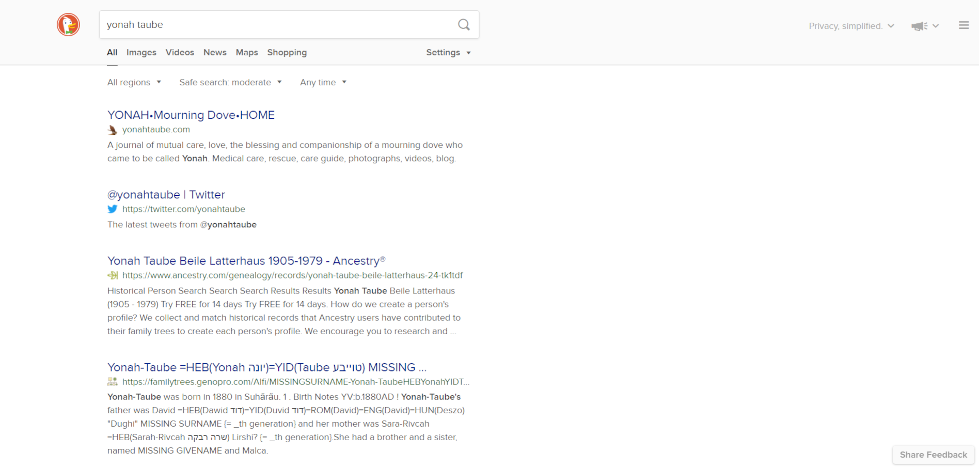Switch to the Videos tab
979x467 pixels.
180,53
